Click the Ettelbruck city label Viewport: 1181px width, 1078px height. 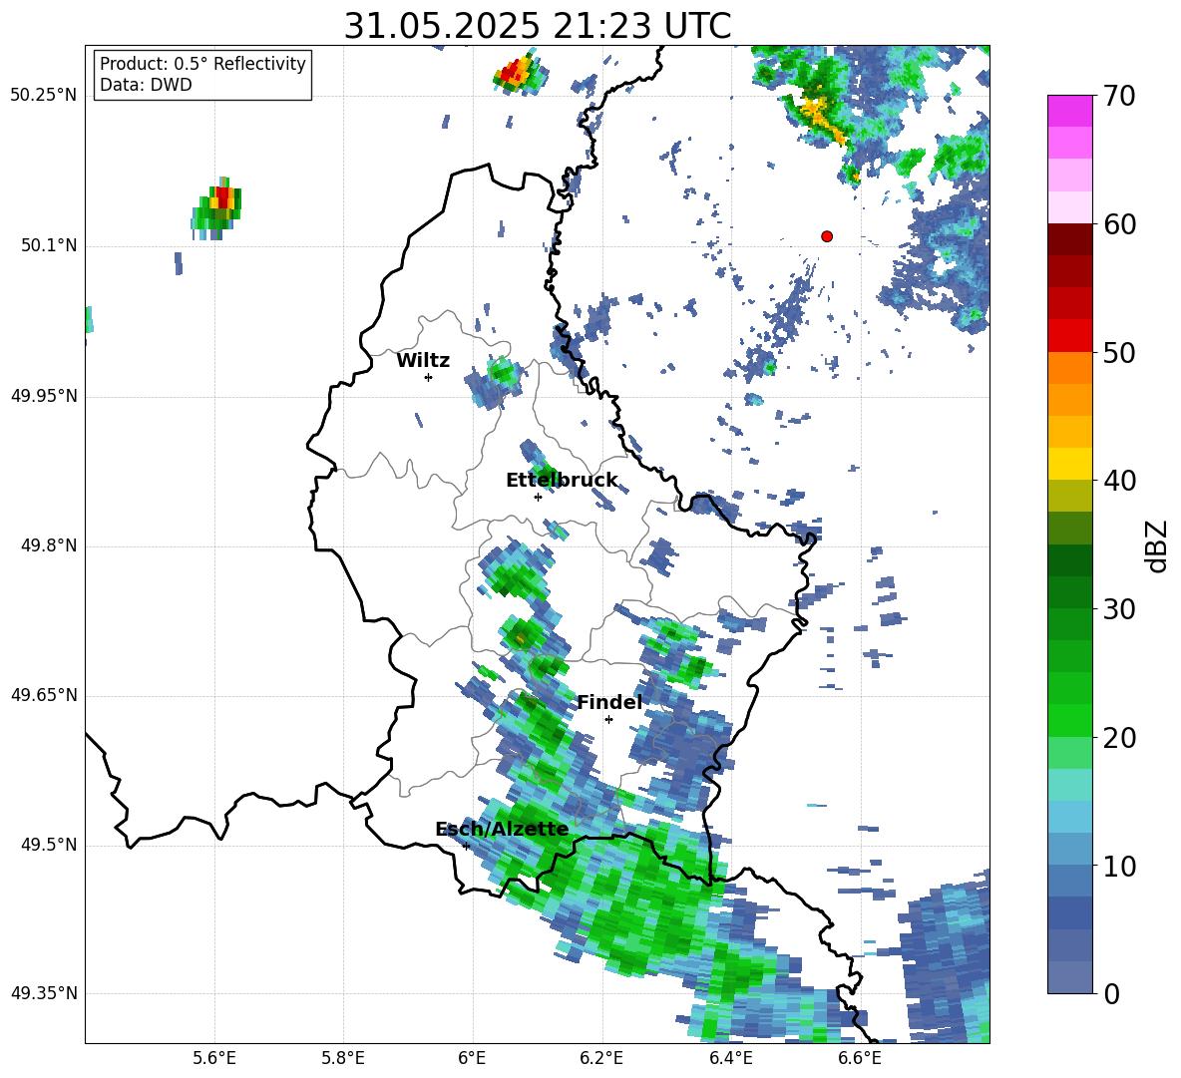562,481
